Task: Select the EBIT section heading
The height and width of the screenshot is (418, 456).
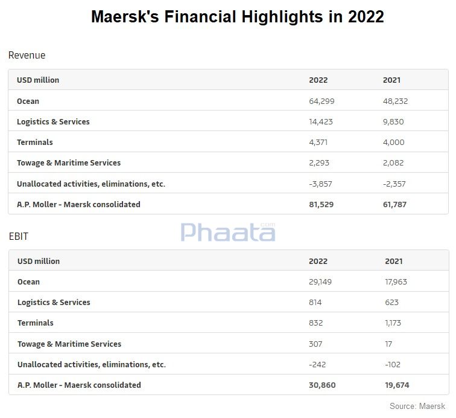Action: coord(19,236)
